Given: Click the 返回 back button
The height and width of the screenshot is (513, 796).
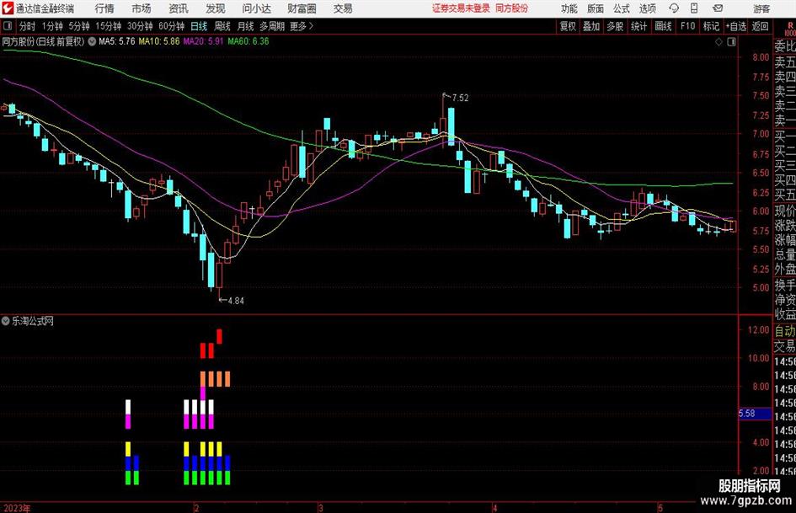Looking at the screenshot, I should tap(760, 26).
